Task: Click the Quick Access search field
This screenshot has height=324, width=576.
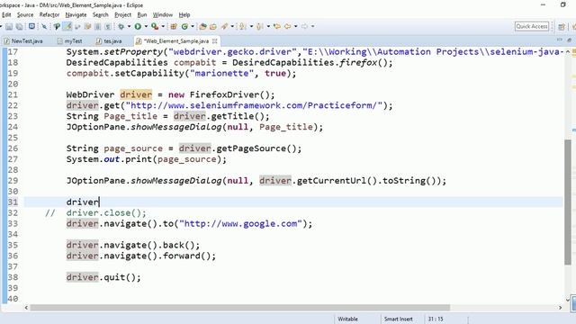Action: [532, 26]
